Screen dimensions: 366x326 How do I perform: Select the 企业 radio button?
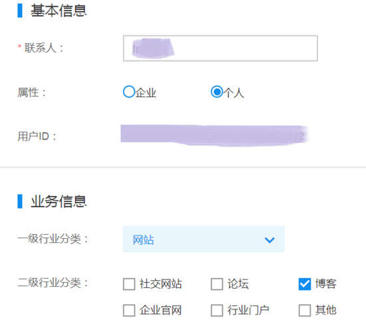pos(129,92)
